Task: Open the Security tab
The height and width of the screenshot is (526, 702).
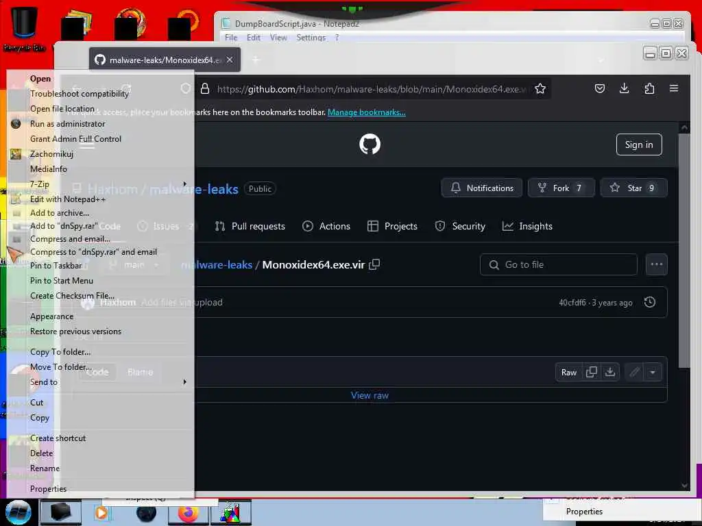Action: coord(460,226)
